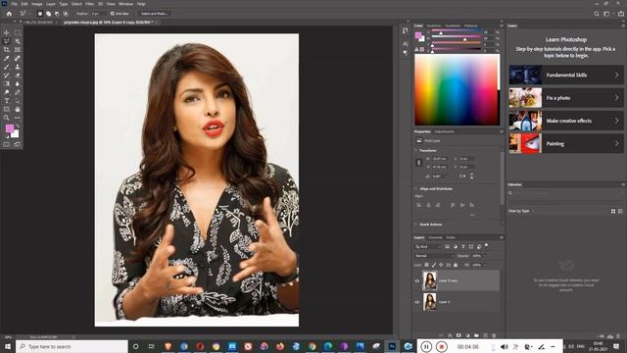Select the Lasso tool in toolbox

(7, 41)
